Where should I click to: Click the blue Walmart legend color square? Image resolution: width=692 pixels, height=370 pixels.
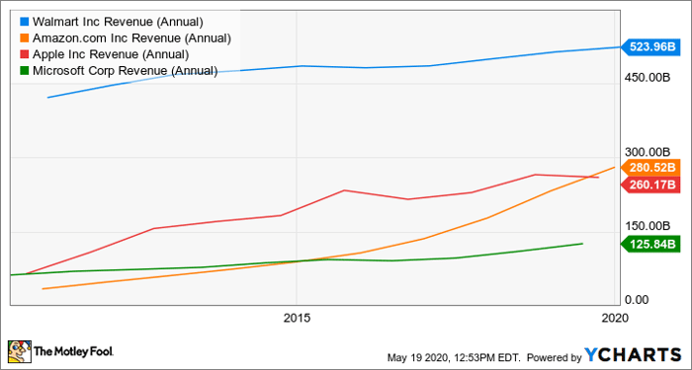click(x=25, y=22)
